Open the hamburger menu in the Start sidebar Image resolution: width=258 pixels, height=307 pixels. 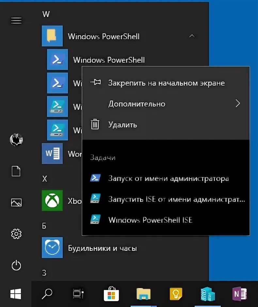[16, 20]
